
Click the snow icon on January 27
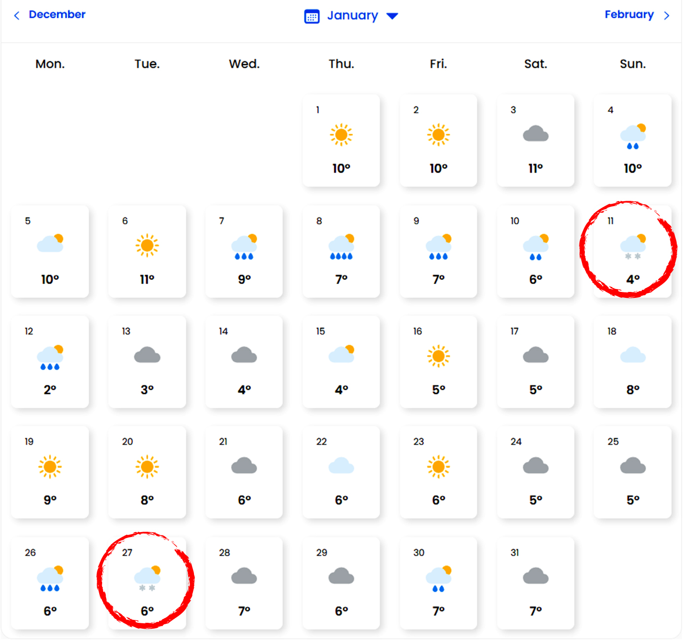147,578
